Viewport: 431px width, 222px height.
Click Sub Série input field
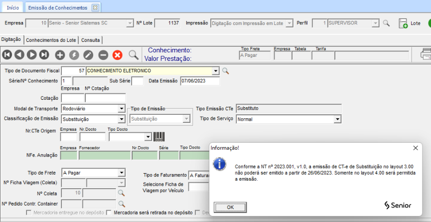tap(138, 81)
